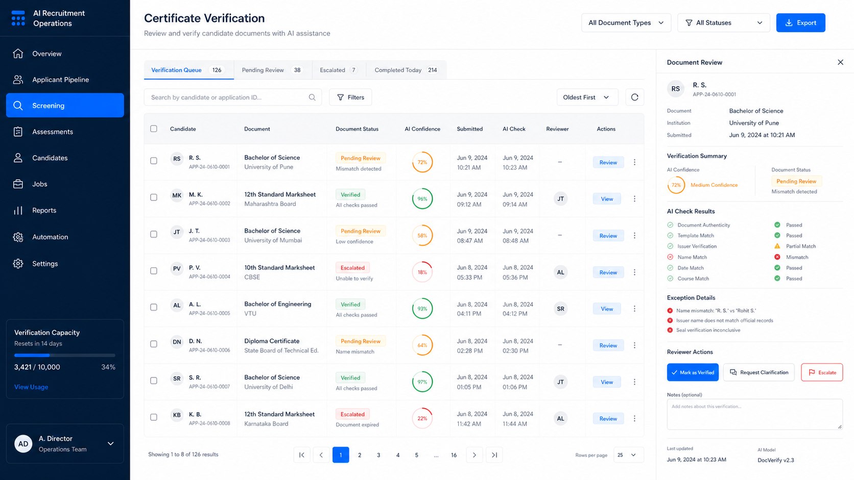Screen dimensions: 854x480
Task: Click Mark as Verified
Action: (693, 372)
